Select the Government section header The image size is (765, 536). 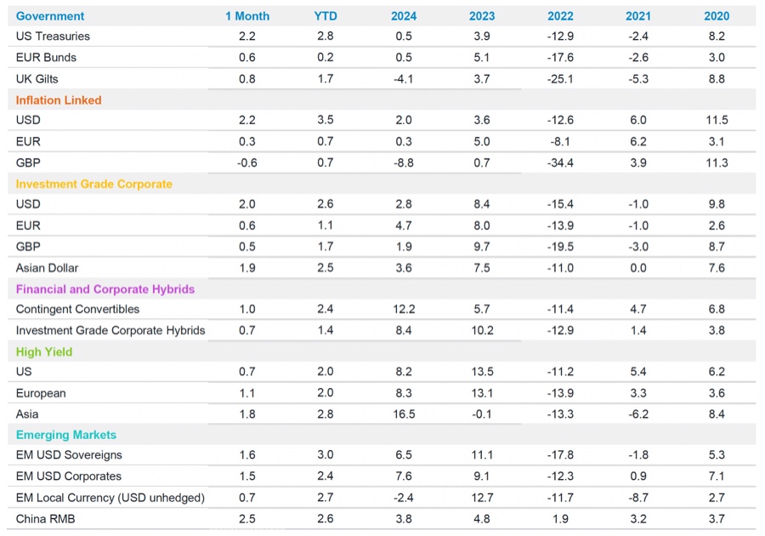tap(50, 15)
